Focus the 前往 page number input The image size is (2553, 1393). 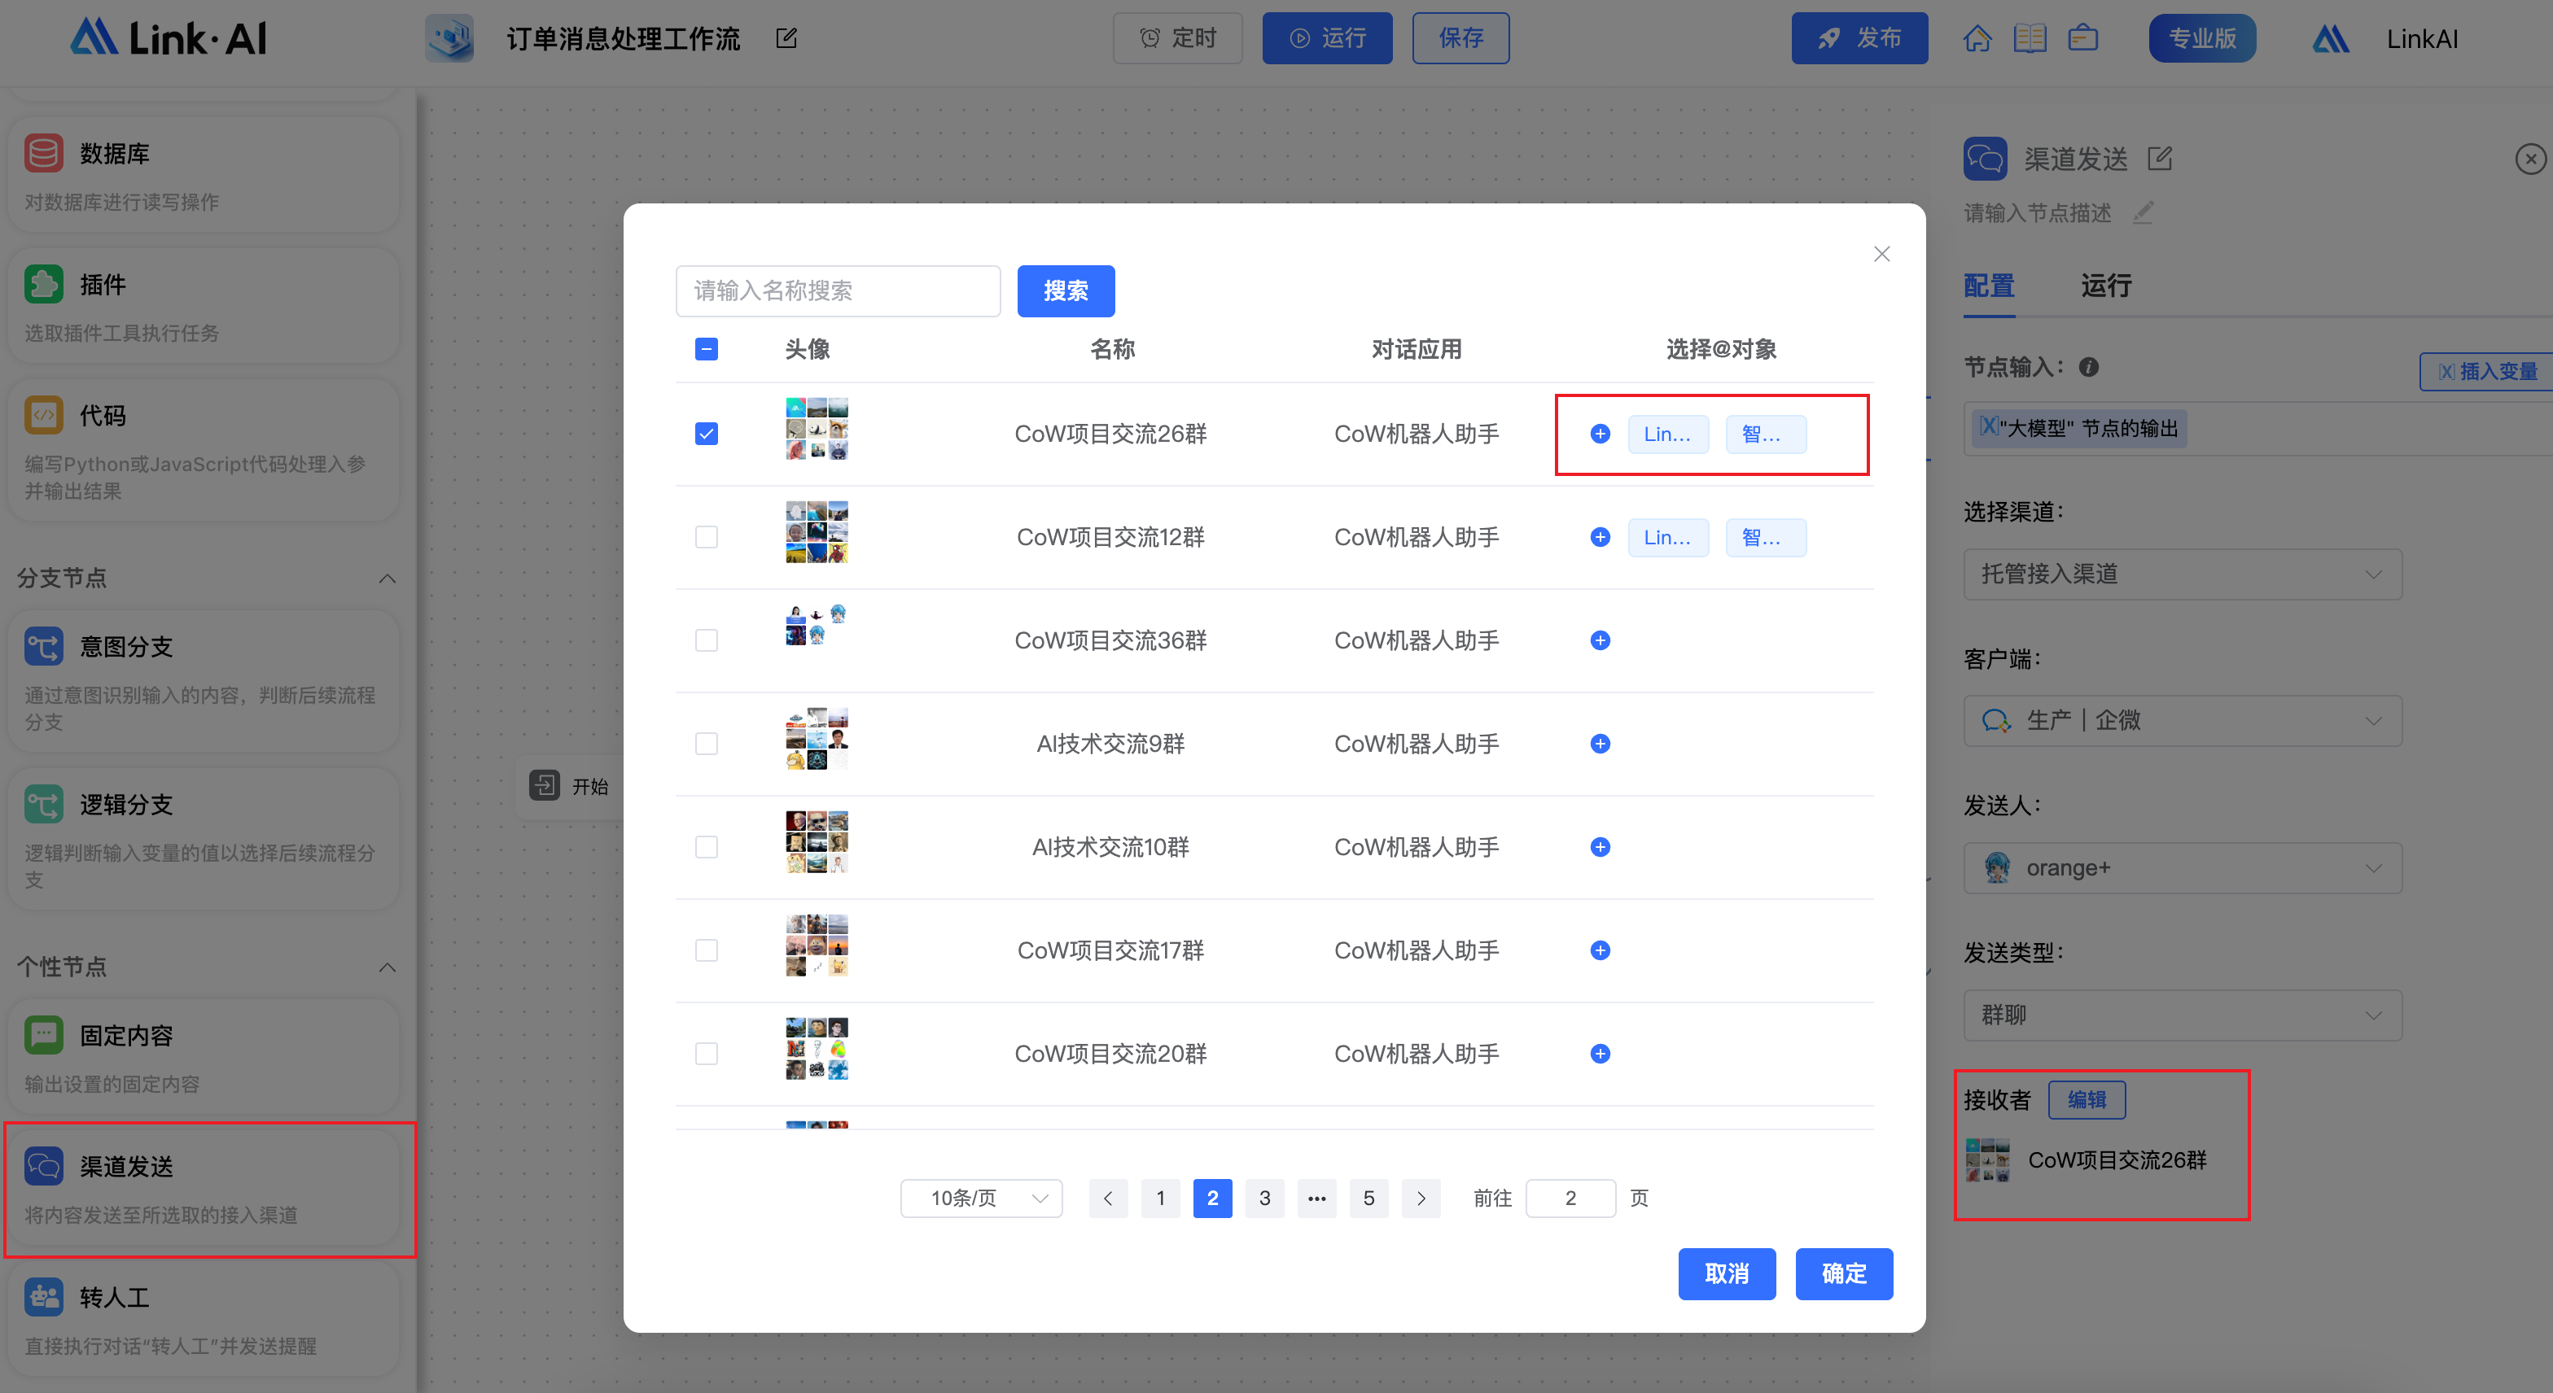(1571, 1198)
